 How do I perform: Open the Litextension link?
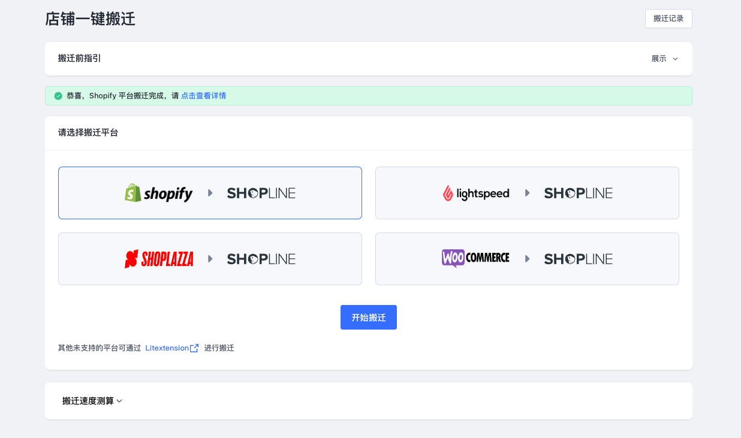click(x=167, y=348)
